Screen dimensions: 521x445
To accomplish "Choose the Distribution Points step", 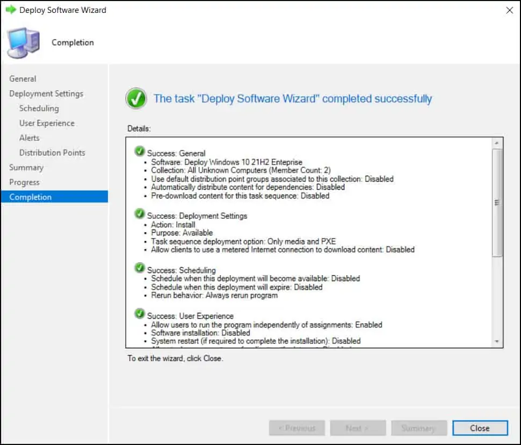I will tap(52, 153).
